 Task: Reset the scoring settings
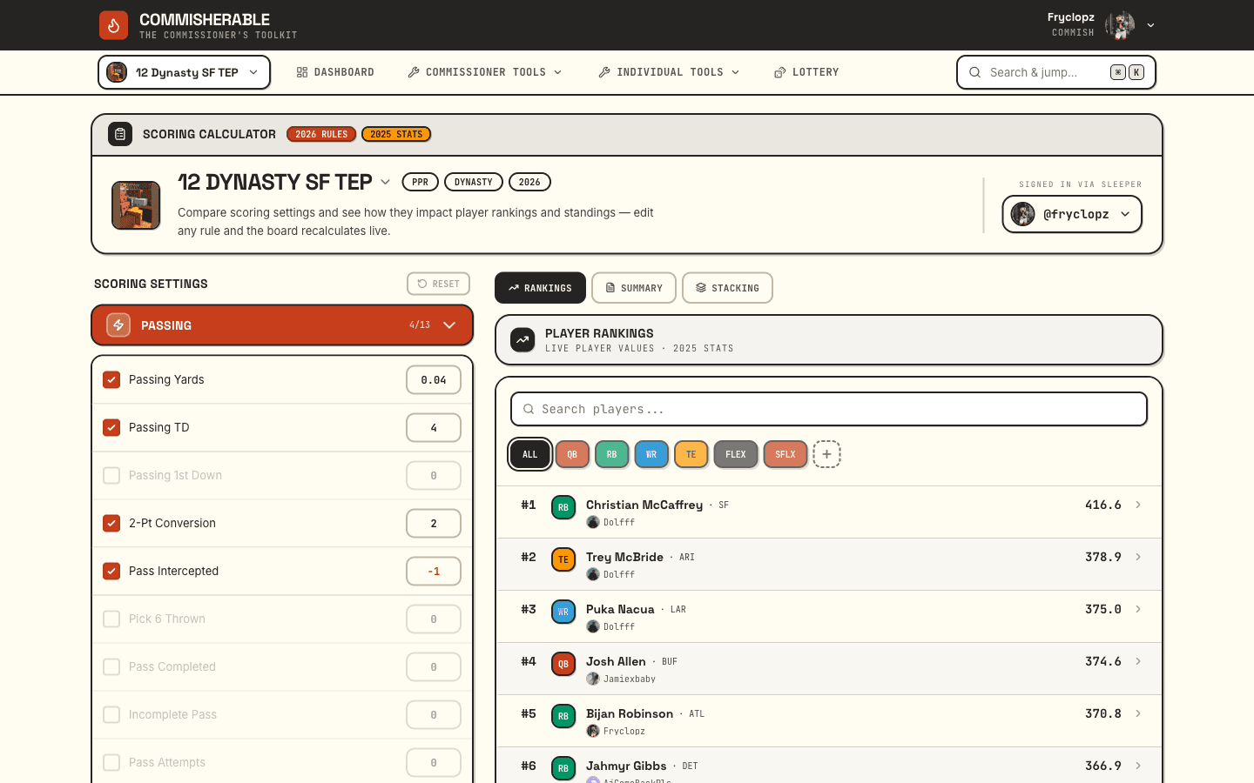pyautogui.click(x=438, y=284)
